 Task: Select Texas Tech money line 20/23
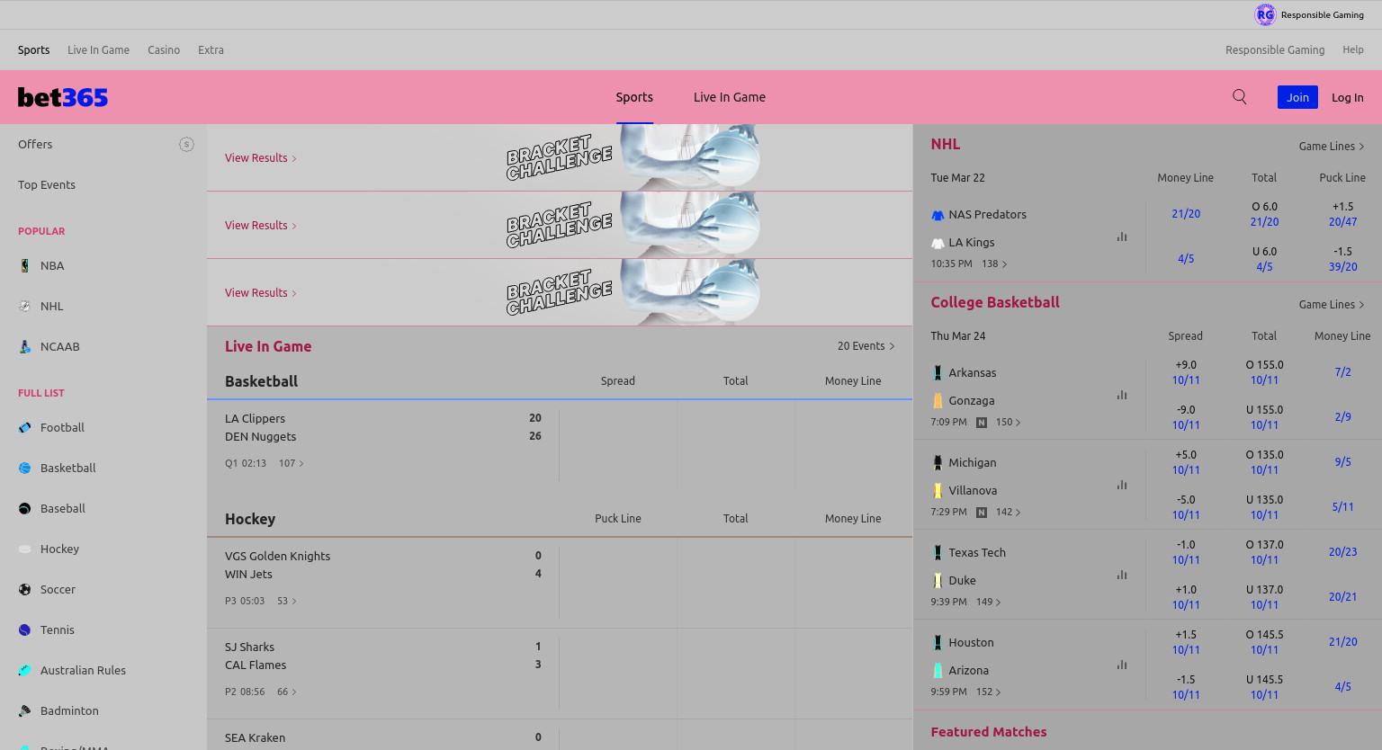1342,551
